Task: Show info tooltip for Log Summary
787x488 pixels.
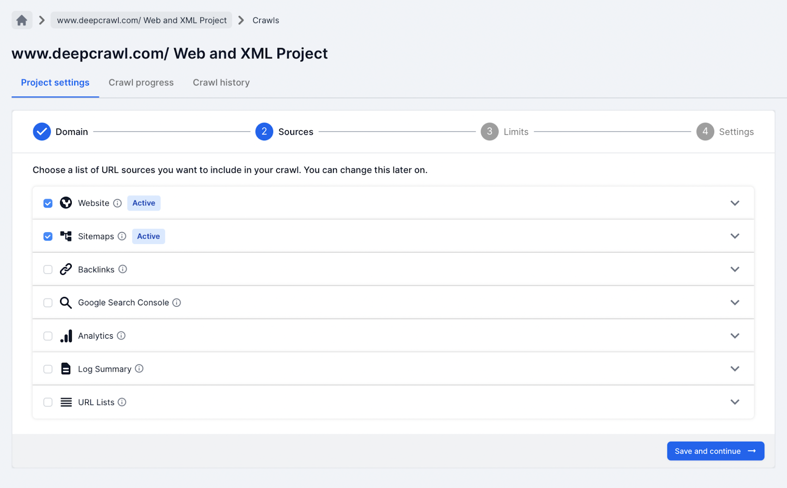Action: pyautogui.click(x=139, y=368)
